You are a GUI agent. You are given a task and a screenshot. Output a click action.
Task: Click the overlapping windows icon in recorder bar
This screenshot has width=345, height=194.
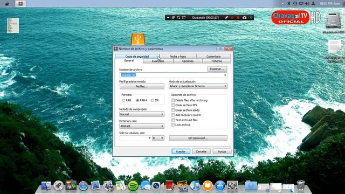[174, 18]
